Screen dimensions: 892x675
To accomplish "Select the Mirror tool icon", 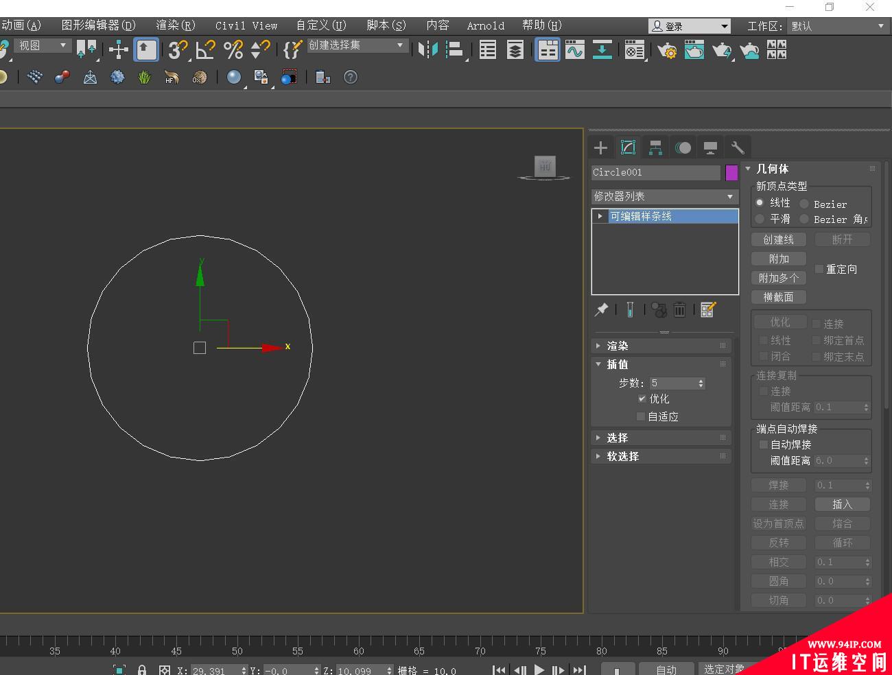I will tap(427, 49).
